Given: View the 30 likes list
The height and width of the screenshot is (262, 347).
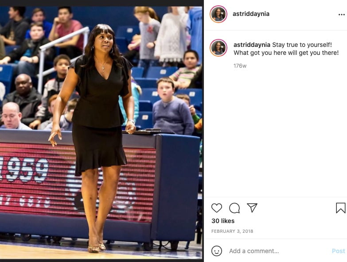Looking at the screenshot, I should point(223,221).
